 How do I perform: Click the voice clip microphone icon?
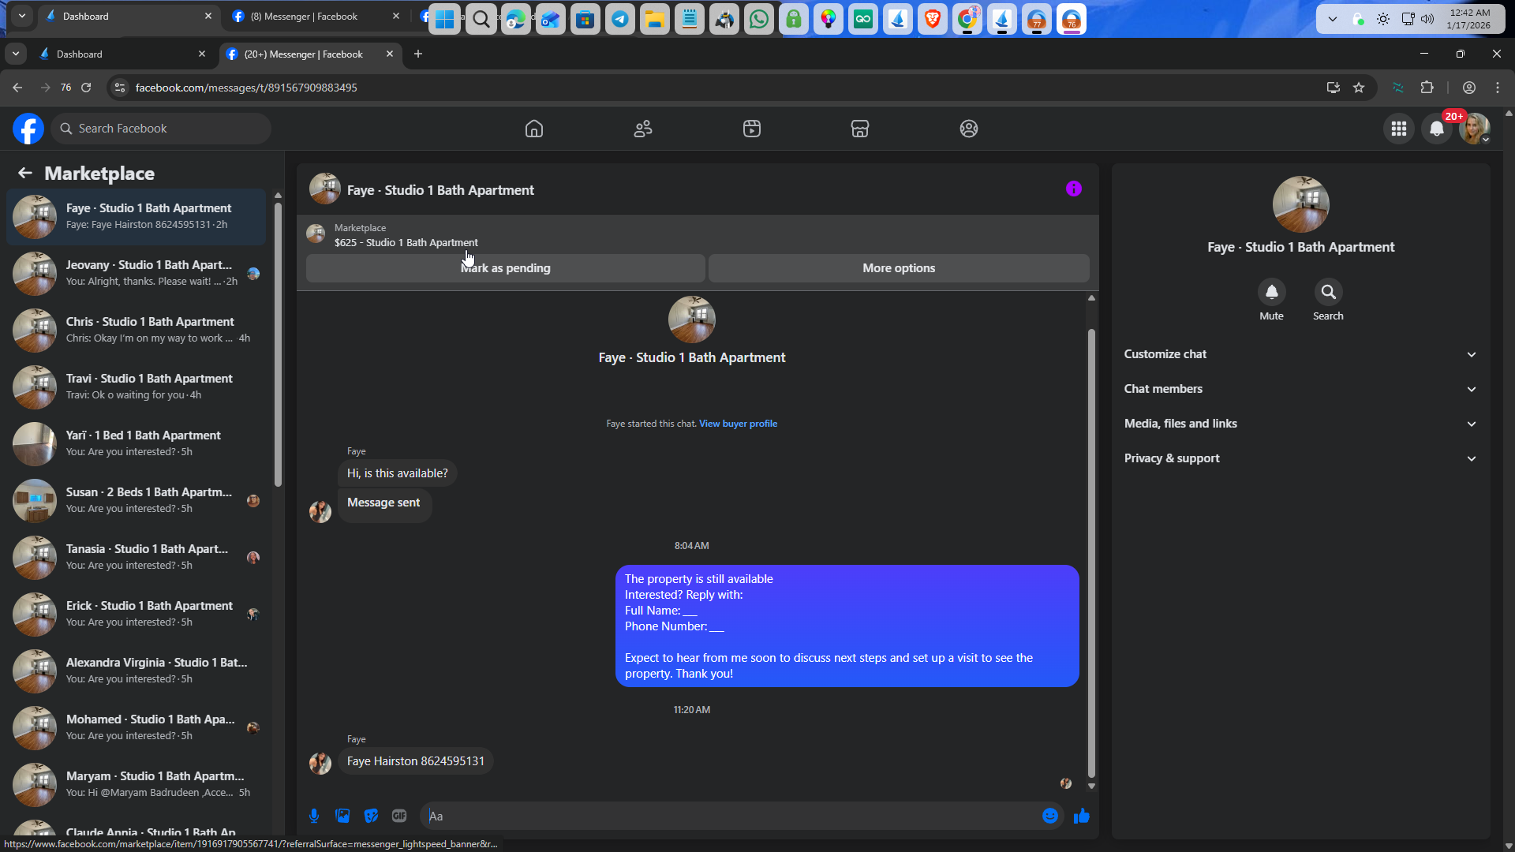(314, 816)
